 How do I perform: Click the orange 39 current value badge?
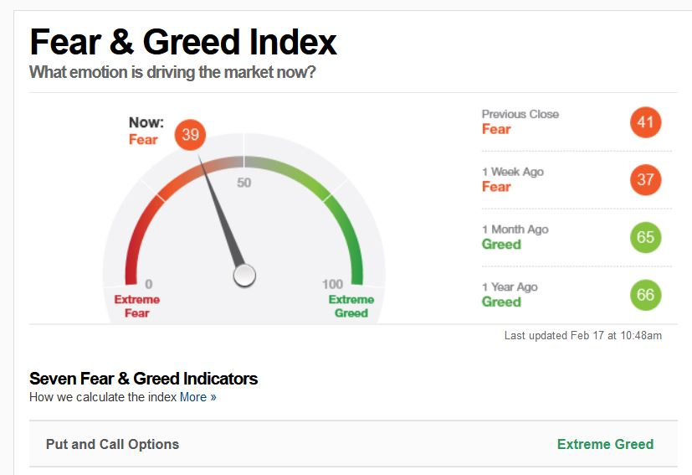190,135
